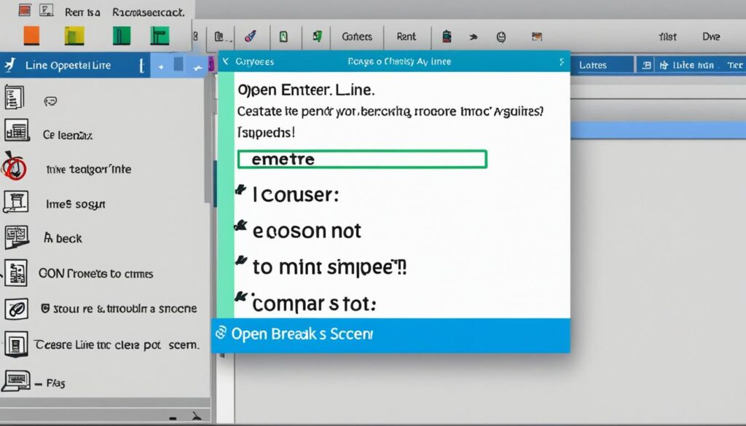The image size is (746, 426).
Task: Toggle the 'e coson not' check item
Action: pos(240,228)
